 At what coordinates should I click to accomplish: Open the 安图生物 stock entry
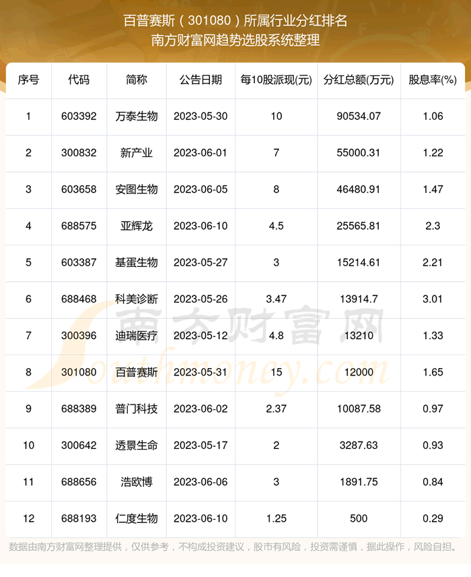coord(137,189)
